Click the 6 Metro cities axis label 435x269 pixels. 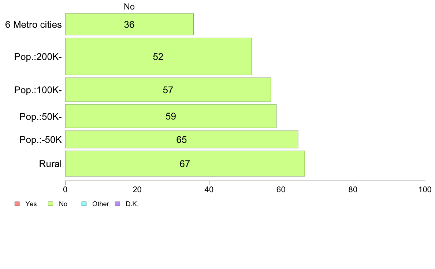[33, 24]
